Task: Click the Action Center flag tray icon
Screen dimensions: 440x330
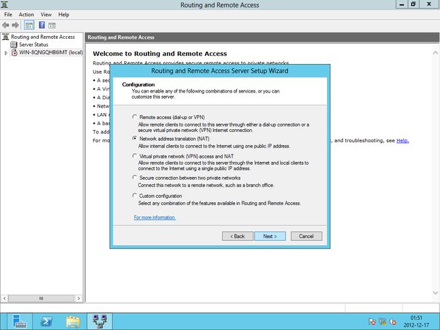Action: pyautogui.click(x=372, y=322)
